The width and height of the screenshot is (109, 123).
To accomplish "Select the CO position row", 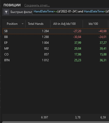I will pos(56,54).
